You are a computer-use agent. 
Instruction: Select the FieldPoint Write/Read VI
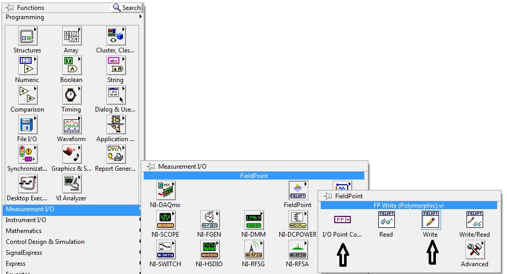pyautogui.click(x=475, y=220)
